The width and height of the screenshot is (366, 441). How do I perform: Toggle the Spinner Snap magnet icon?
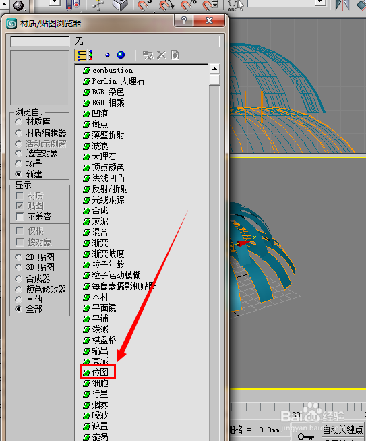pyautogui.click(x=210, y=5)
